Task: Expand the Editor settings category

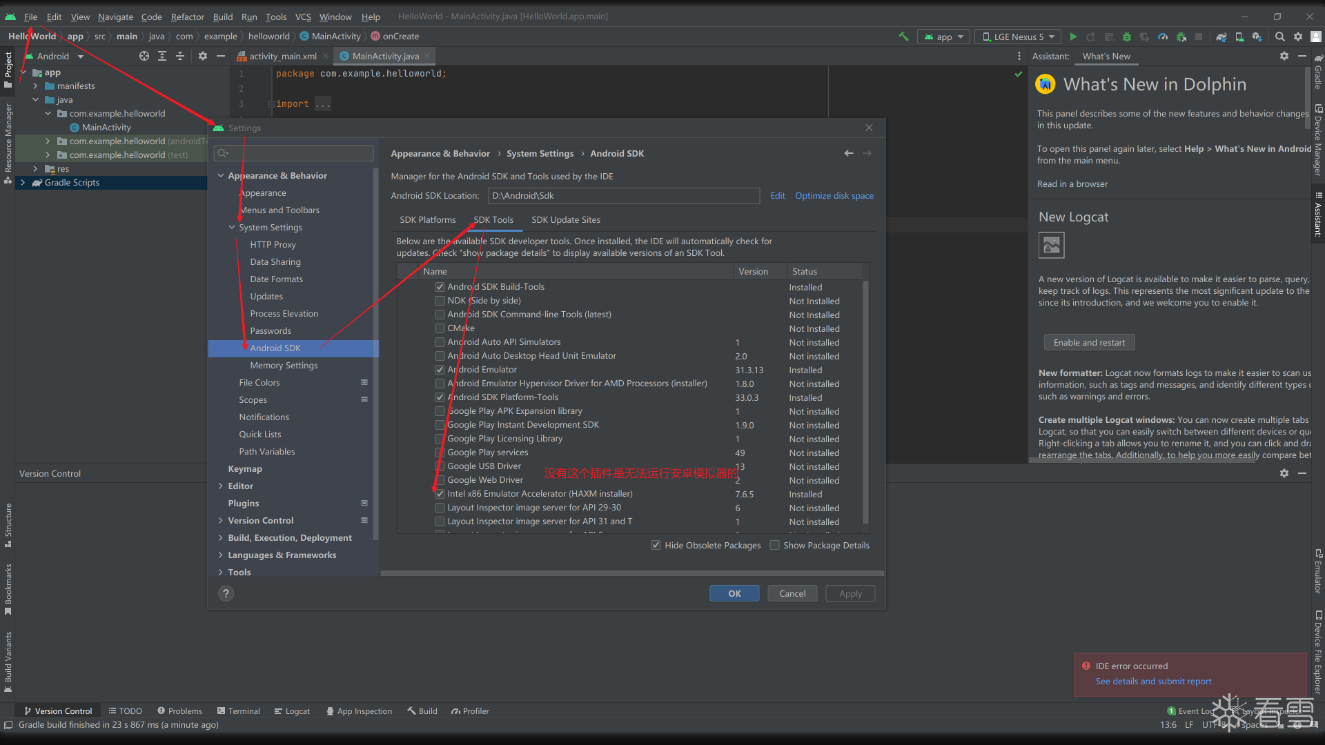Action: [221, 486]
